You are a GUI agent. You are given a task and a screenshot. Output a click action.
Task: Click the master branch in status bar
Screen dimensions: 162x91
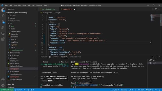click(x=18, y=90)
